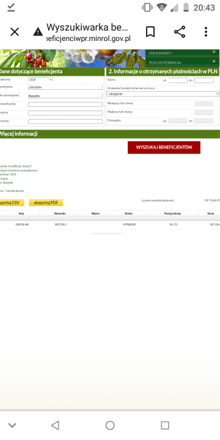Sort by the Imię column header
Viewport: 220px width, 440px height.
pos(21,213)
